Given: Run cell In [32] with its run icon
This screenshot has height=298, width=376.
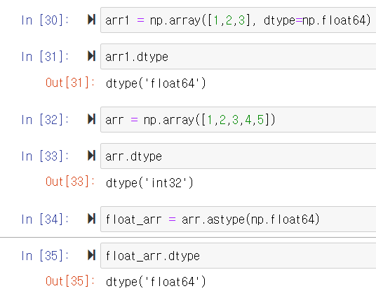Looking at the screenshot, I should click(92, 119).
